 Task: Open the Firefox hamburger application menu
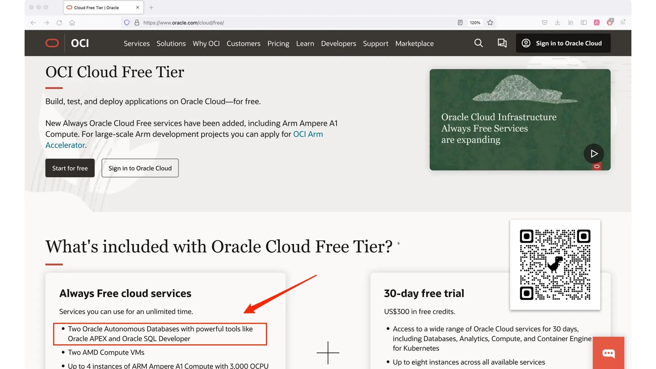[623, 22]
